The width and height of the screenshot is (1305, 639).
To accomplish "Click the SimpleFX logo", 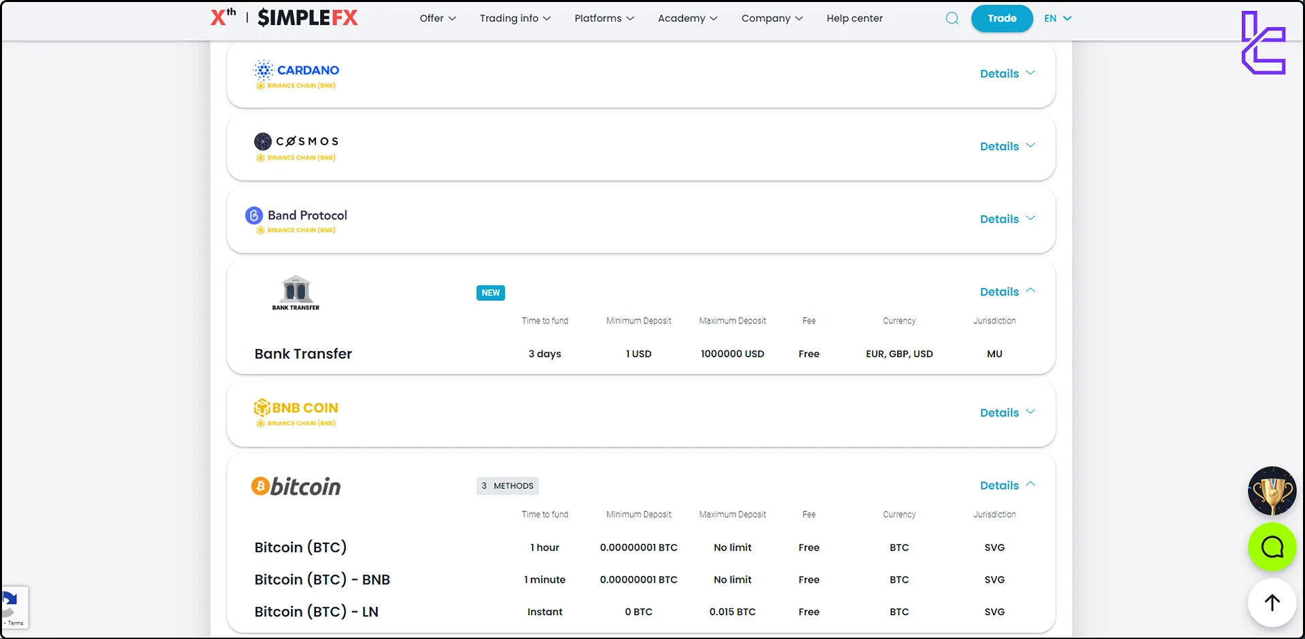I will (x=307, y=18).
